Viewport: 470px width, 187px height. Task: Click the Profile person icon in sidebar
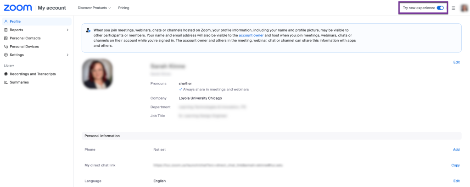tap(6, 21)
